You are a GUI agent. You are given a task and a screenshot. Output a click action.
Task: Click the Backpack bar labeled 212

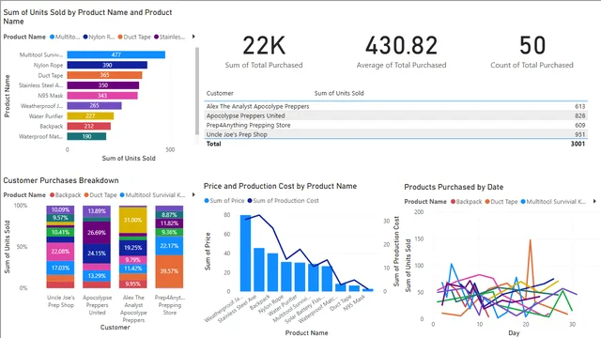pyautogui.click(x=89, y=126)
